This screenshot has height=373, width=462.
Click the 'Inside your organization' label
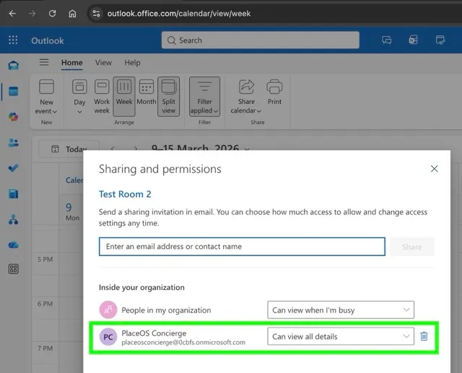[141, 287]
